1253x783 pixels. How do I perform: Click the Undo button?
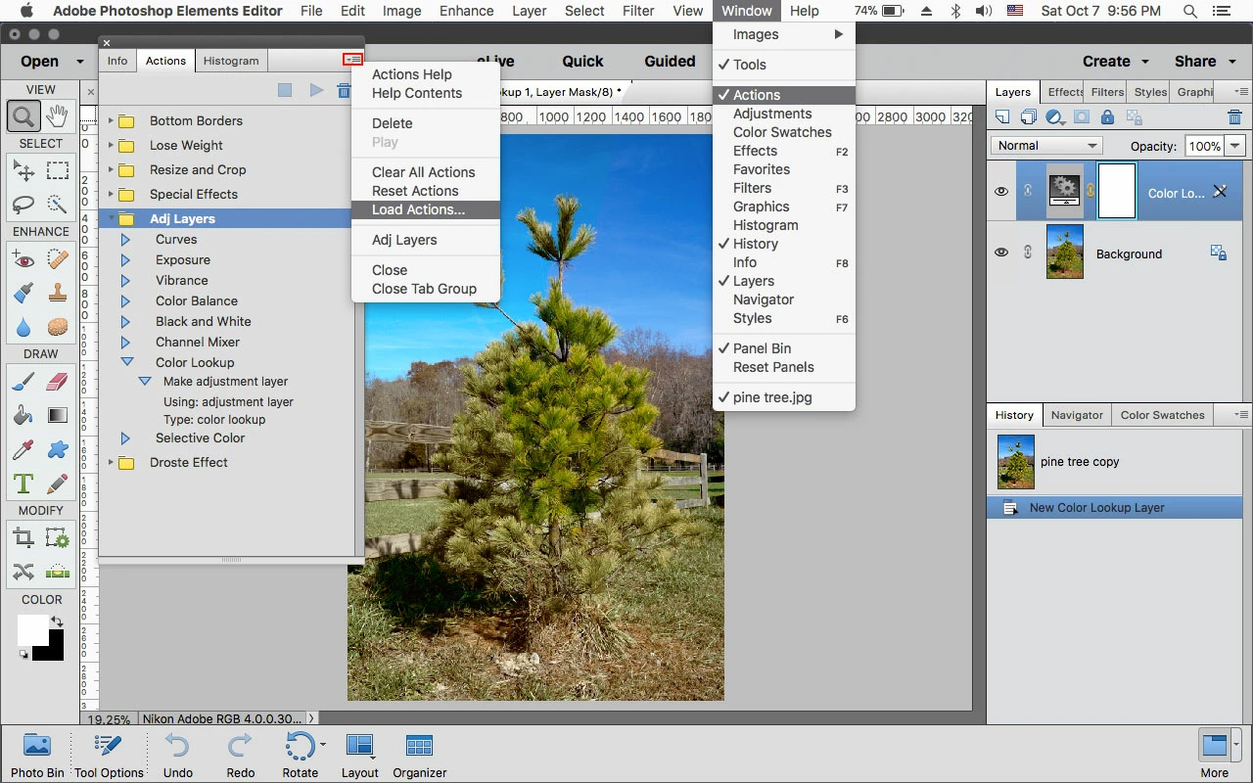coord(178,755)
